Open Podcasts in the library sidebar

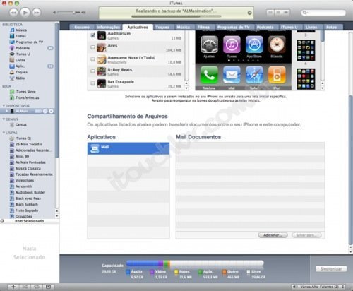pos(23,48)
